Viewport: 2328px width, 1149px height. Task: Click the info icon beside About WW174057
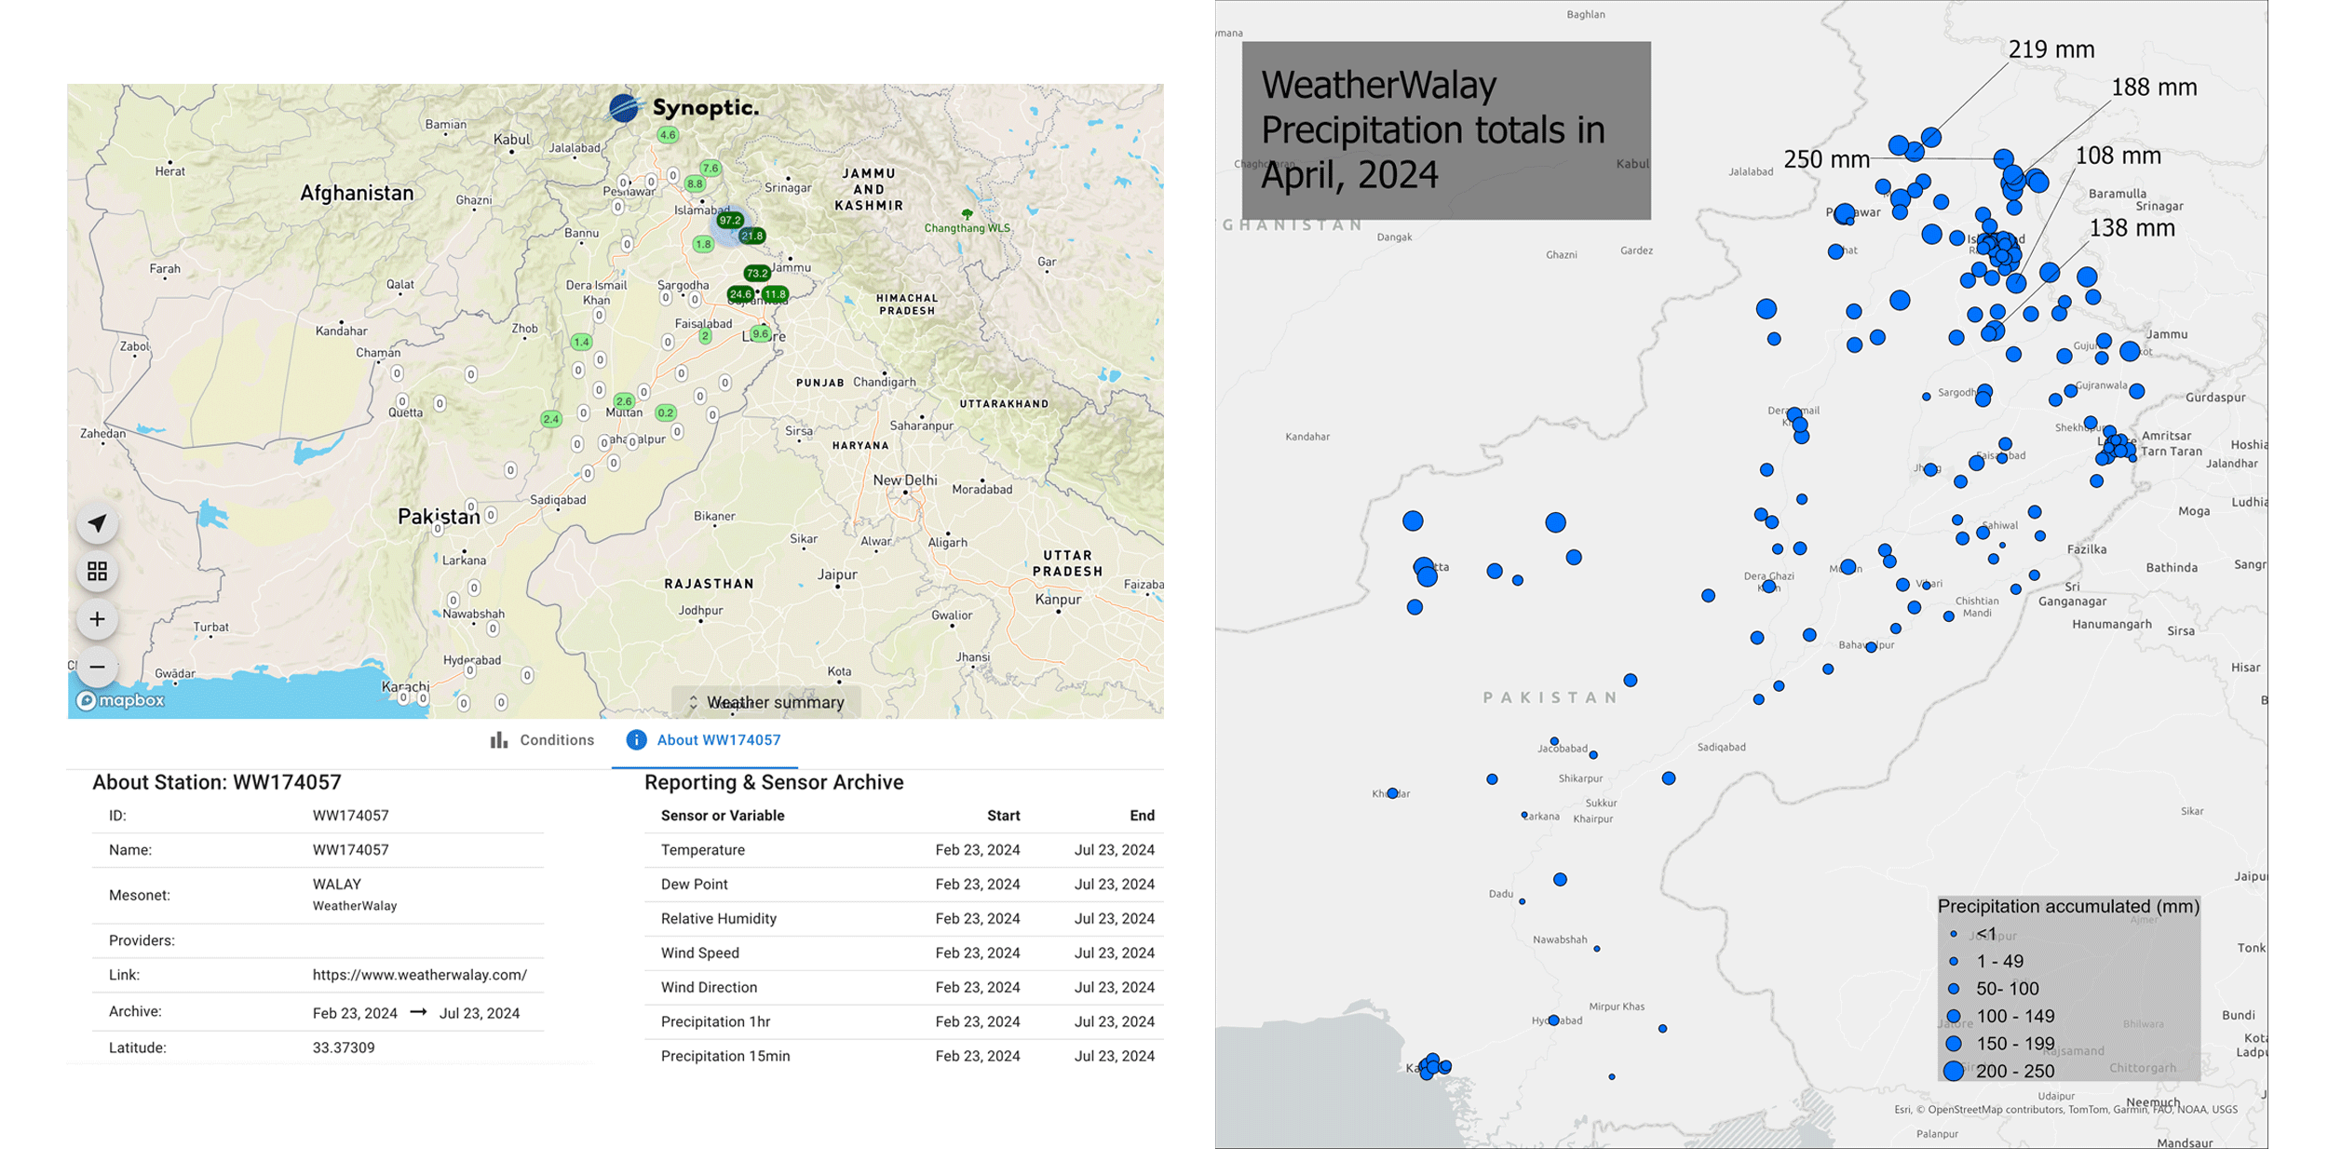636,740
